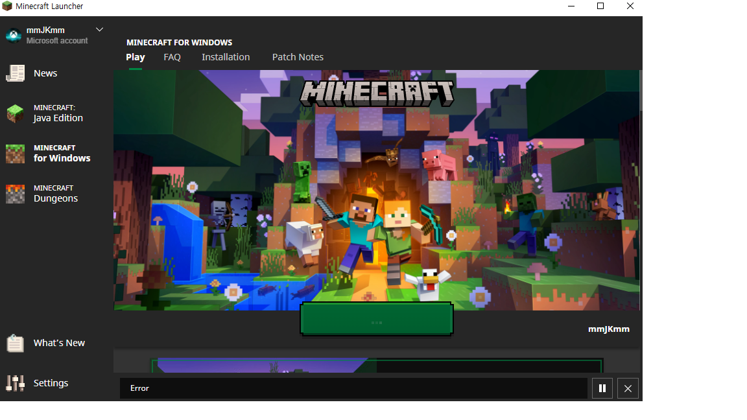Dismiss the Error notification bar
Image resolution: width=747 pixels, height=420 pixels.
[628, 388]
